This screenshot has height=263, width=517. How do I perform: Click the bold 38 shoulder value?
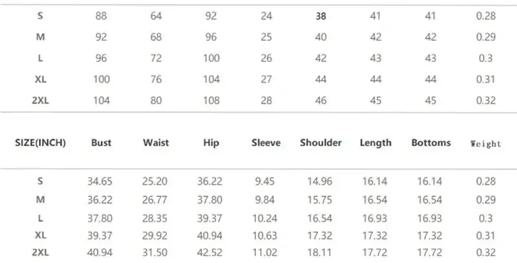click(321, 16)
